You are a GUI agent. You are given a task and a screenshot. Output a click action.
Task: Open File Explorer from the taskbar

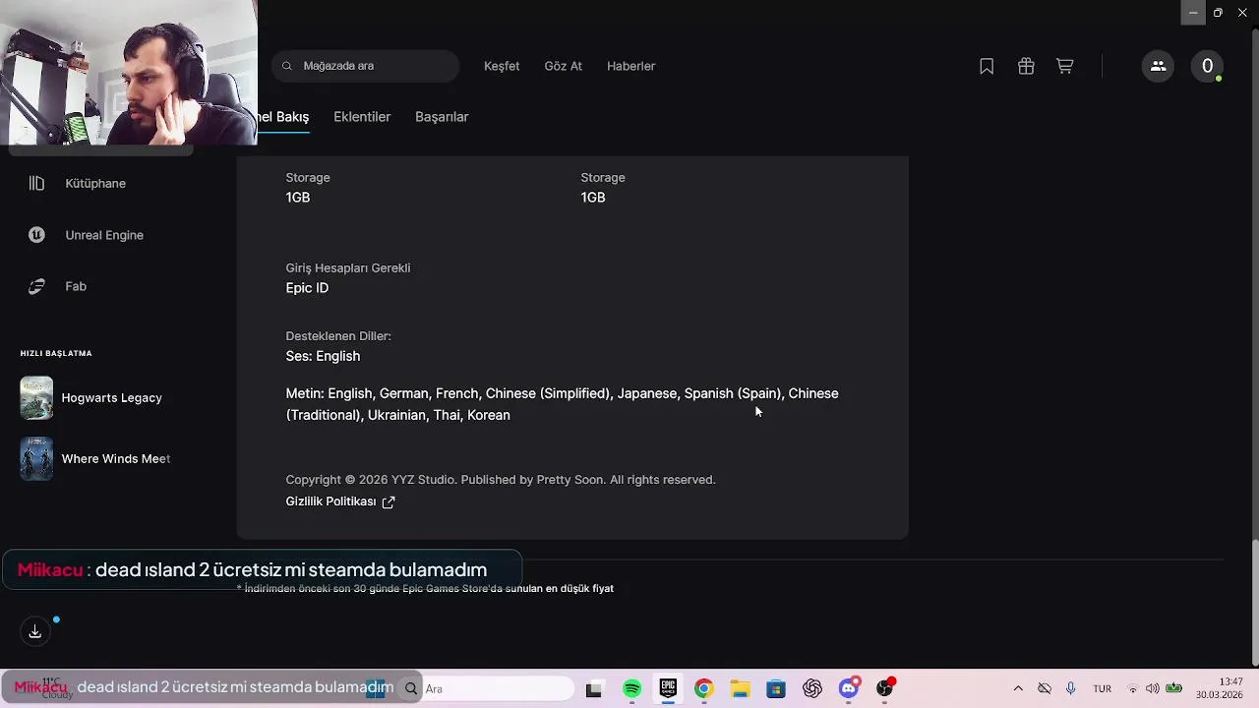[740, 688]
